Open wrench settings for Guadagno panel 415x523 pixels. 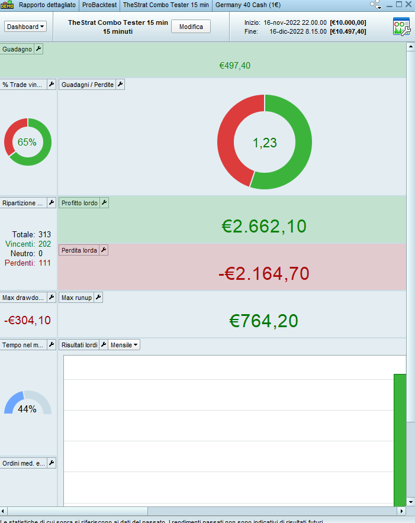pyautogui.click(x=38, y=49)
